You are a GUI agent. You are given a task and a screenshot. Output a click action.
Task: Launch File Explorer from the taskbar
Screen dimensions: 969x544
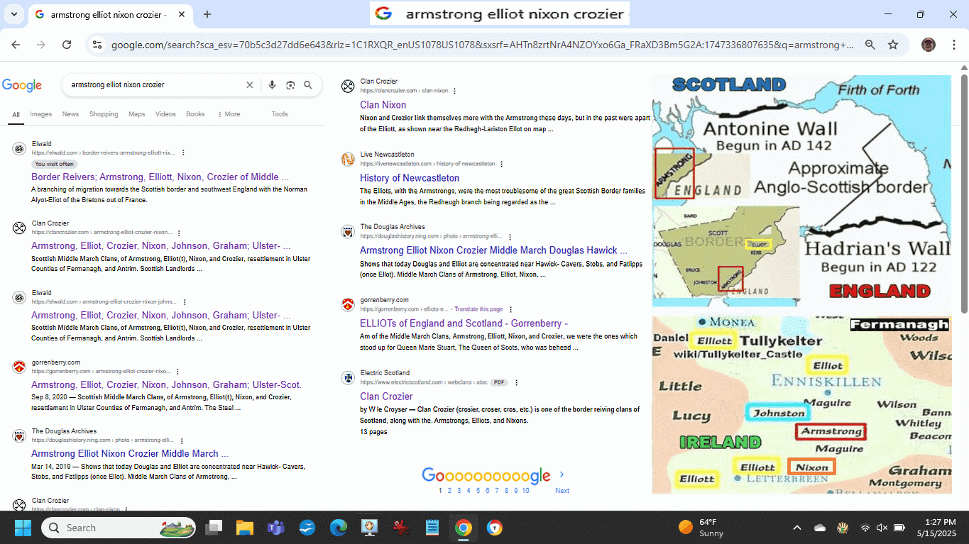coord(245,528)
